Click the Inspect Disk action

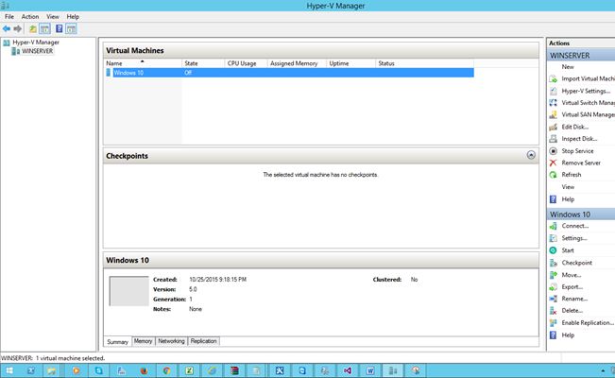[x=581, y=139]
